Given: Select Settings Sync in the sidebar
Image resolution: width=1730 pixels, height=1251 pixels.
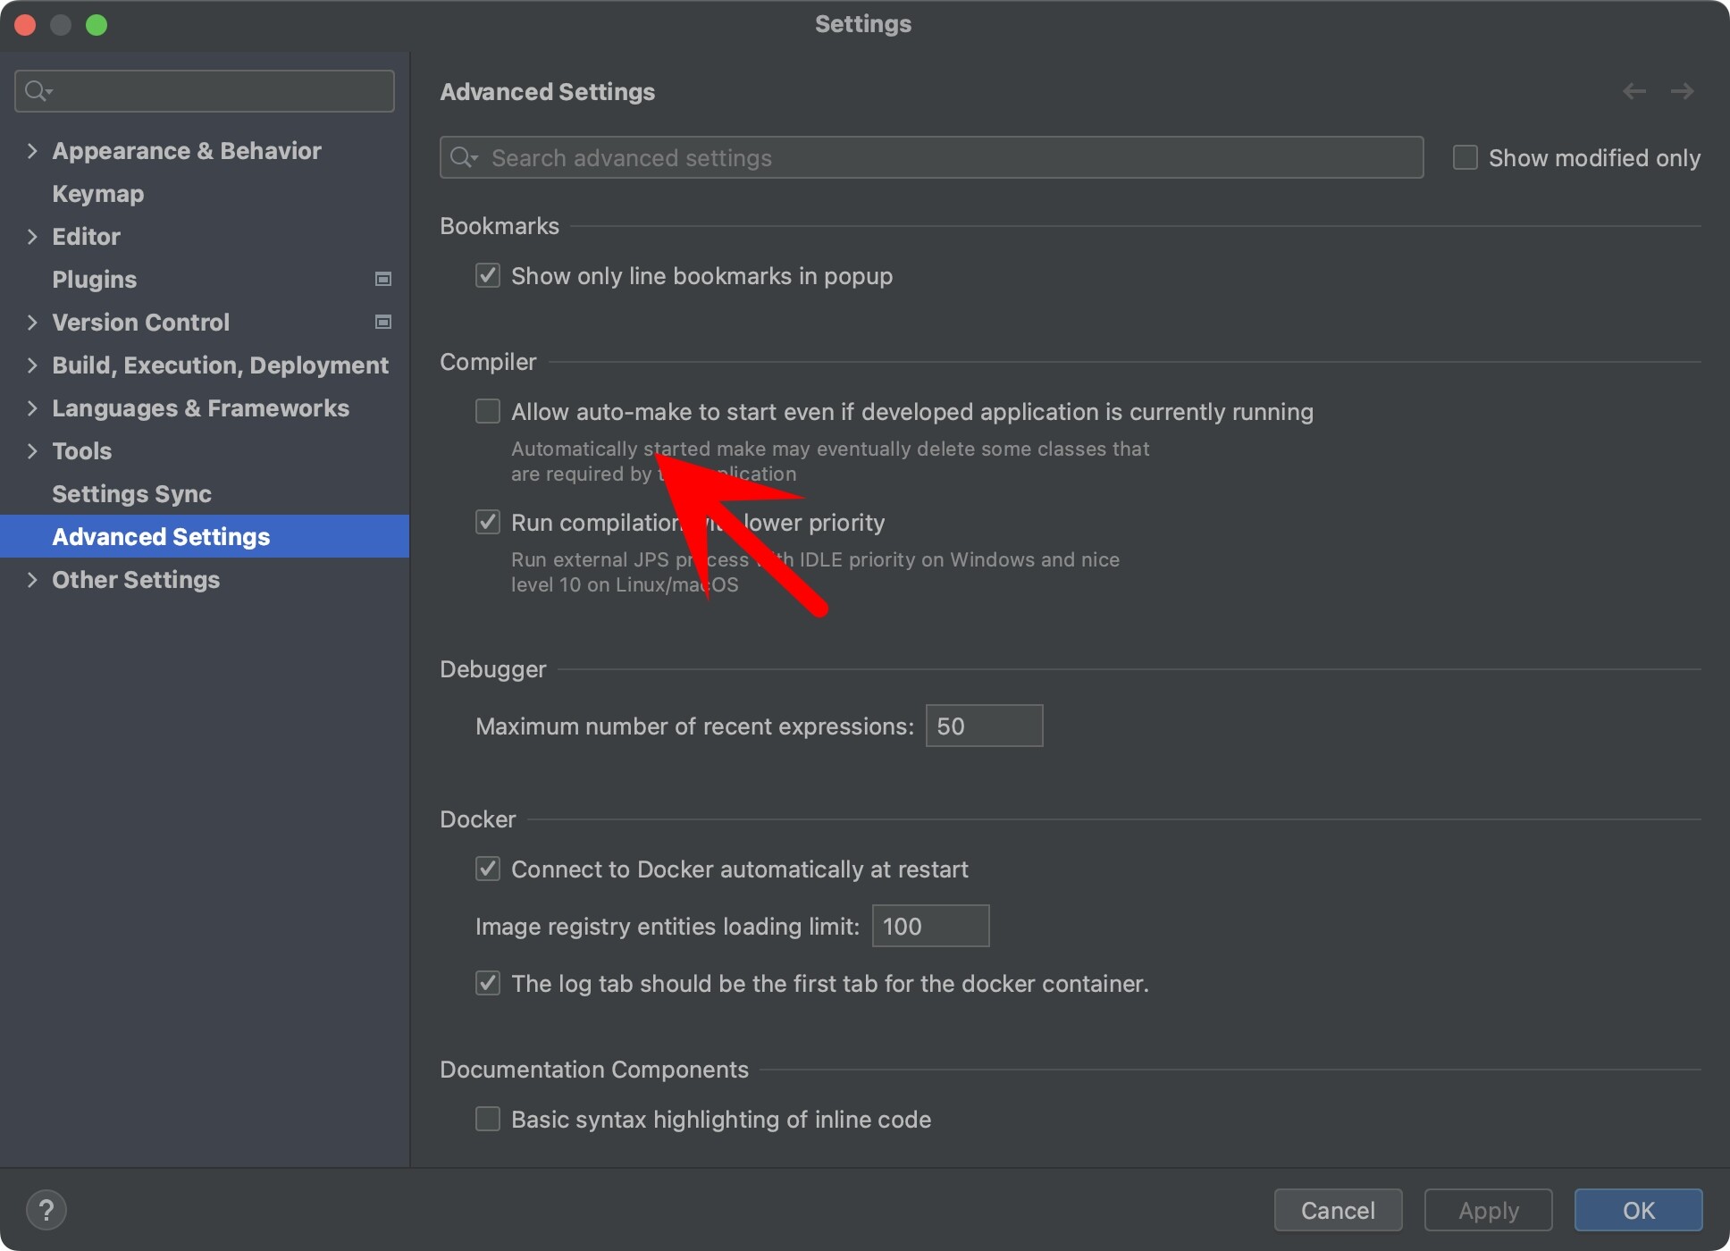Looking at the screenshot, I should point(131,493).
